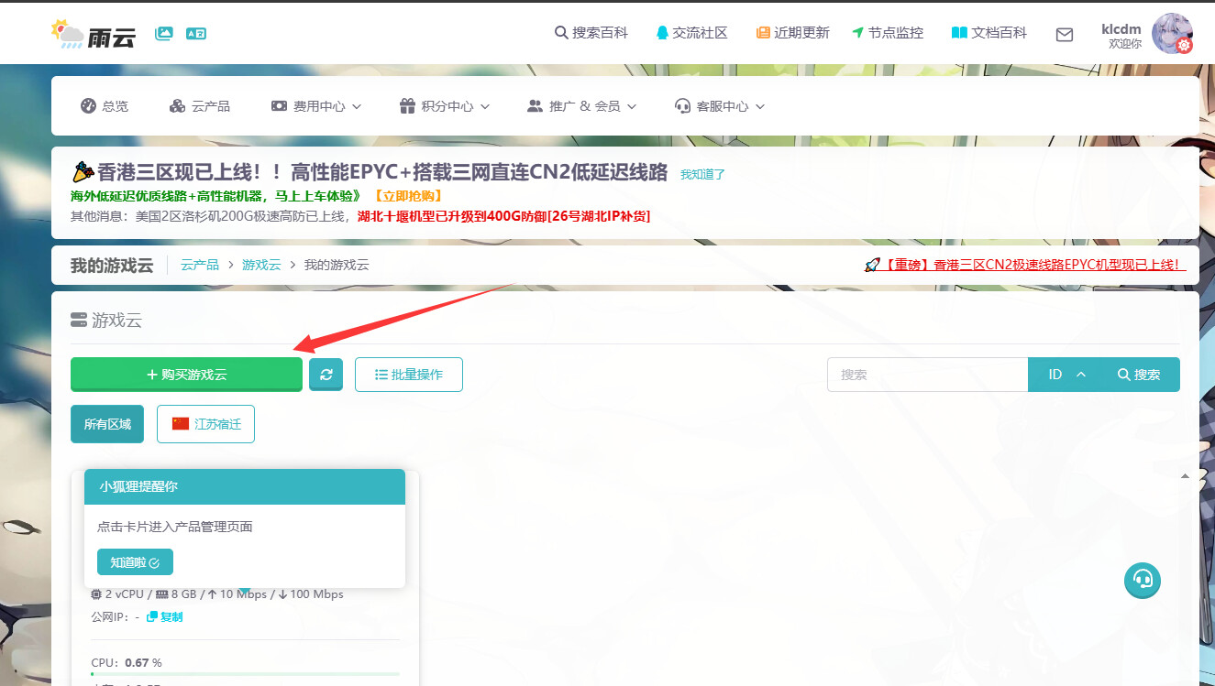Image resolution: width=1215 pixels, height=686 pixels.
Task: Click the refresh icon button
Action: point(326,375)
